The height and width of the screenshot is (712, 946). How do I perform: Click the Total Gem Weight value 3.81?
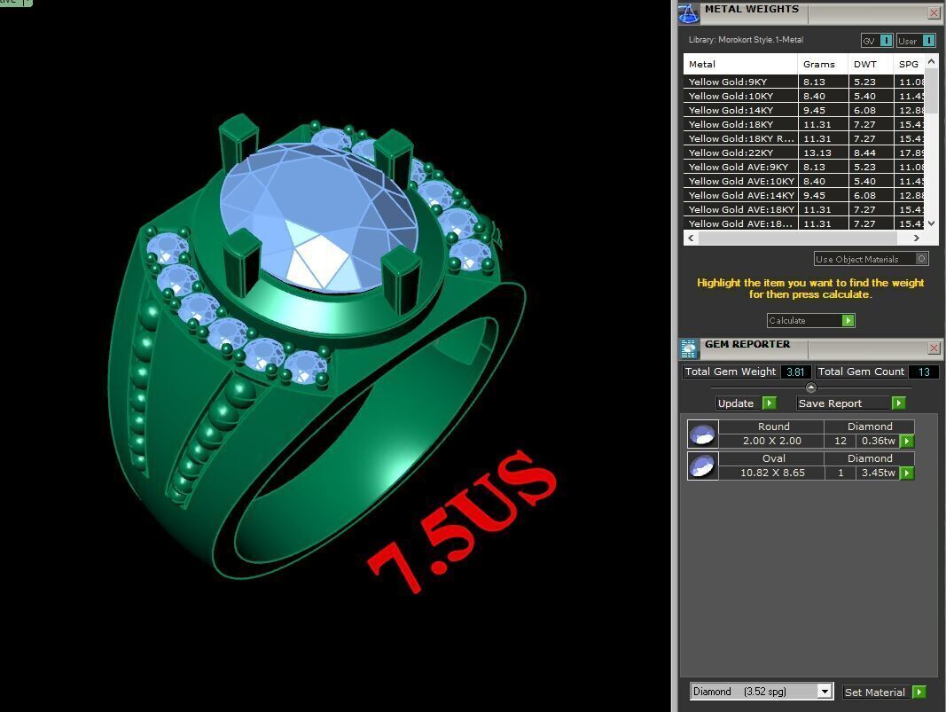(x=795, y=372)
